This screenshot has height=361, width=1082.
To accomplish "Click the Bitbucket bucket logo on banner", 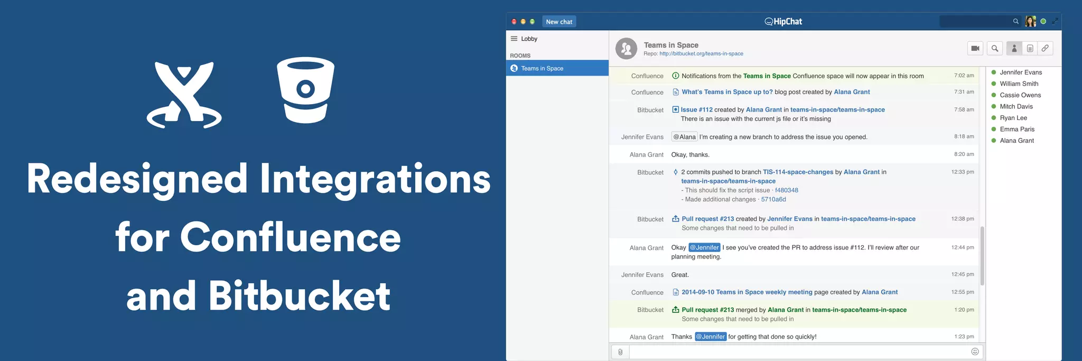I will click(x=305, y=90).
